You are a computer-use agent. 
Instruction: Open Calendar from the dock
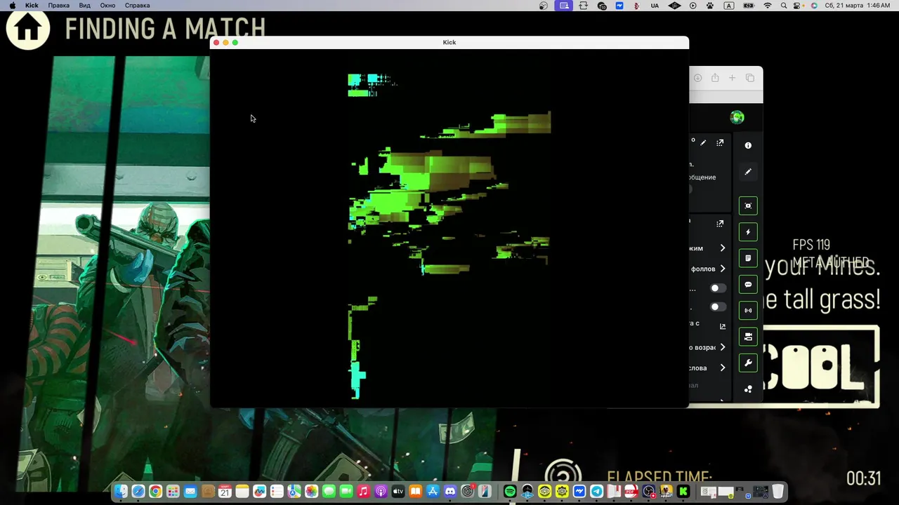click(225, 492)
